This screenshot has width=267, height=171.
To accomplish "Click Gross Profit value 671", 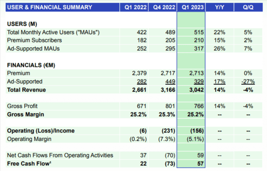I will point(142,106).
